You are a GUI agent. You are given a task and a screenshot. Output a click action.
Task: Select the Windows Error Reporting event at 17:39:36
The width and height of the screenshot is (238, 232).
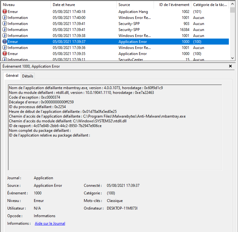(115, 47)
